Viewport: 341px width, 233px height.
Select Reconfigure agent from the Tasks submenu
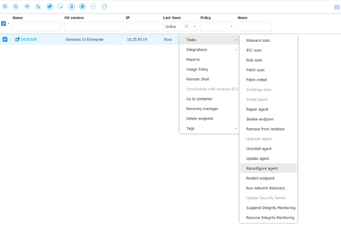(x=262, y=169)
